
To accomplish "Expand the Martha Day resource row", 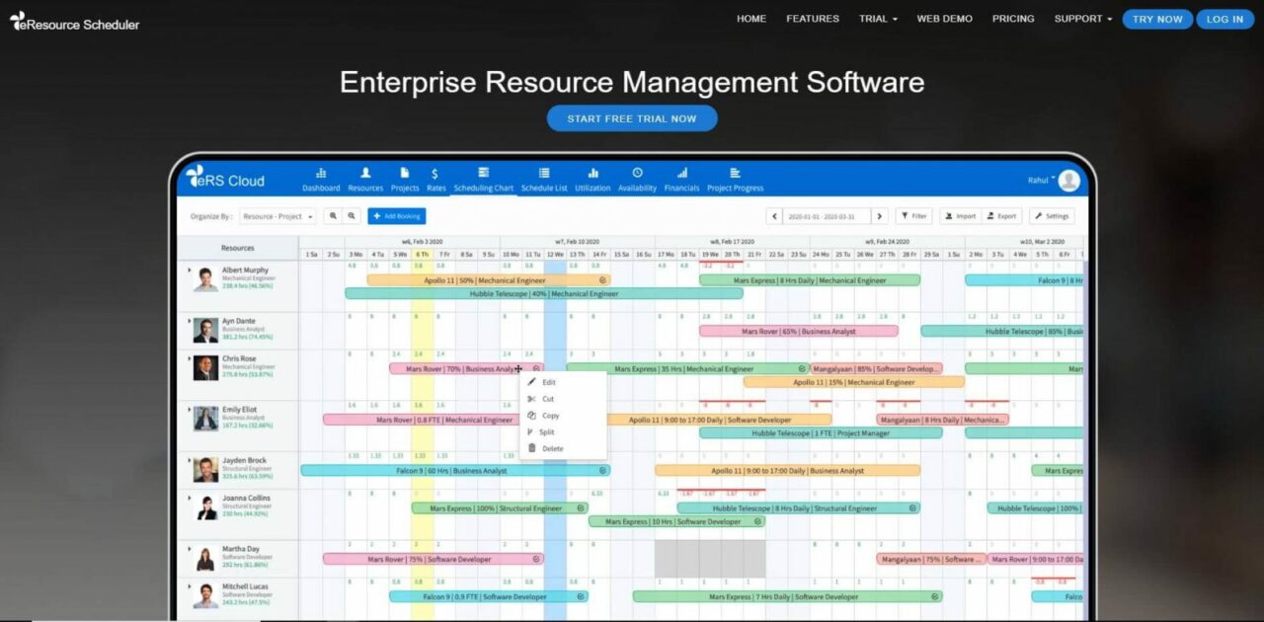I will (x=188, y=549).
